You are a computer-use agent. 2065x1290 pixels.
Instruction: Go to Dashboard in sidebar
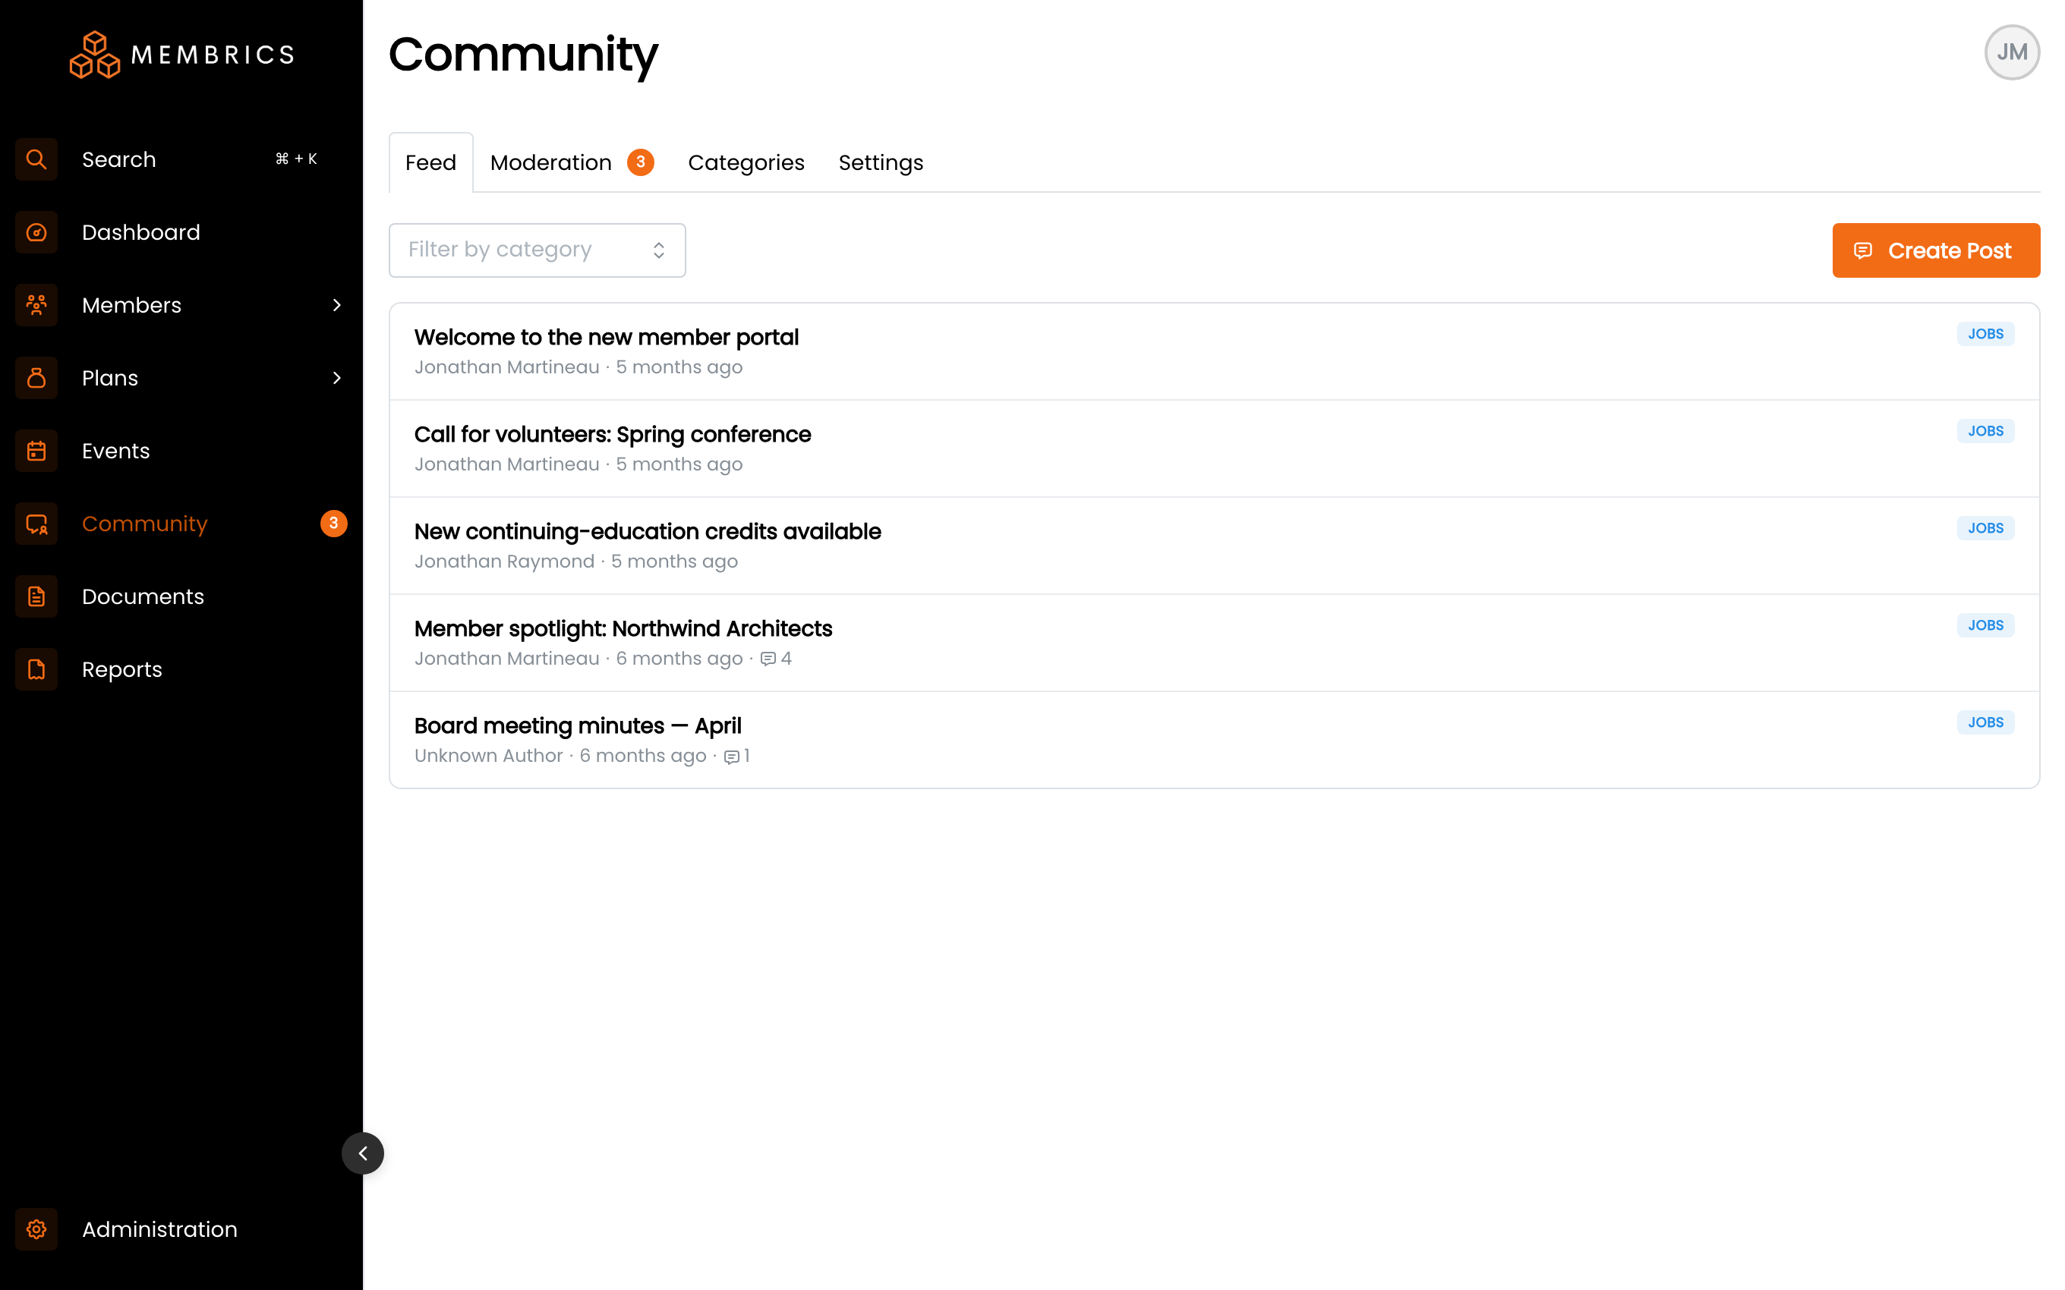tap(181, 232)
